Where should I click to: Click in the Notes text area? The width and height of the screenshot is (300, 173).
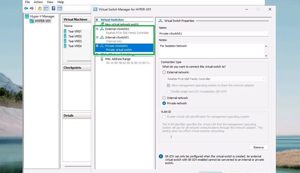tap(211, 51)
